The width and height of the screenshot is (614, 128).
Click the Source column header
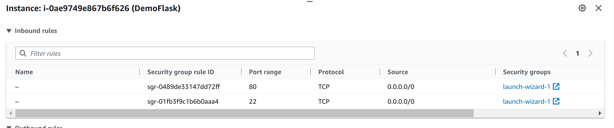(x=398, y=72)
